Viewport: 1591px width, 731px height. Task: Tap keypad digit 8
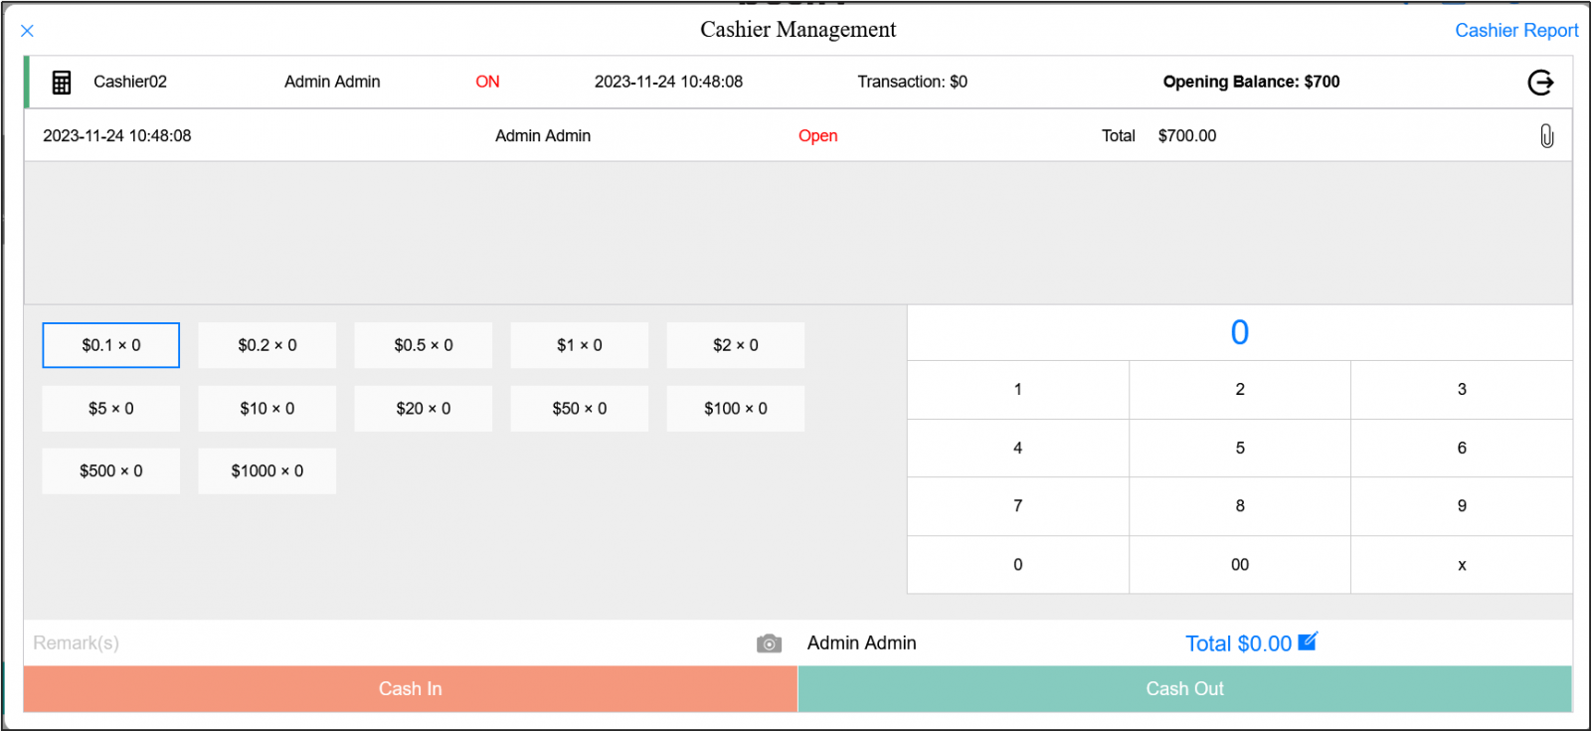pyautogui.click(x=1240, y=506)
